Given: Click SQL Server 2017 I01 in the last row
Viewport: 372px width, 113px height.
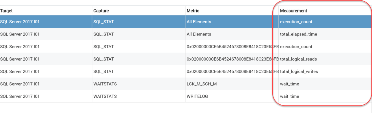Looking at the screenshot, I should coord(20,96).
